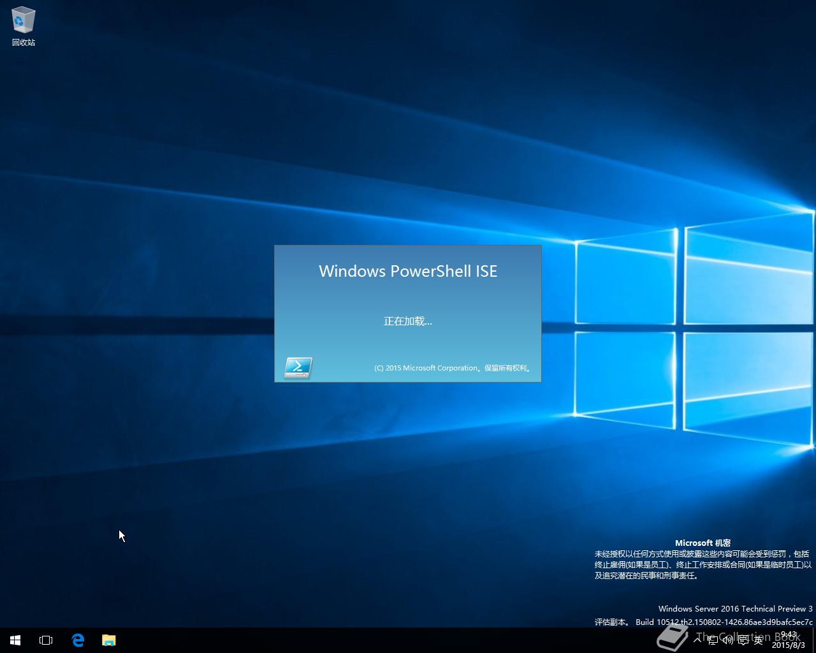Show hidden system tray icons
The width and height of the screenshot is (816, 653).
pyautogui.click(x=697, y=640)
